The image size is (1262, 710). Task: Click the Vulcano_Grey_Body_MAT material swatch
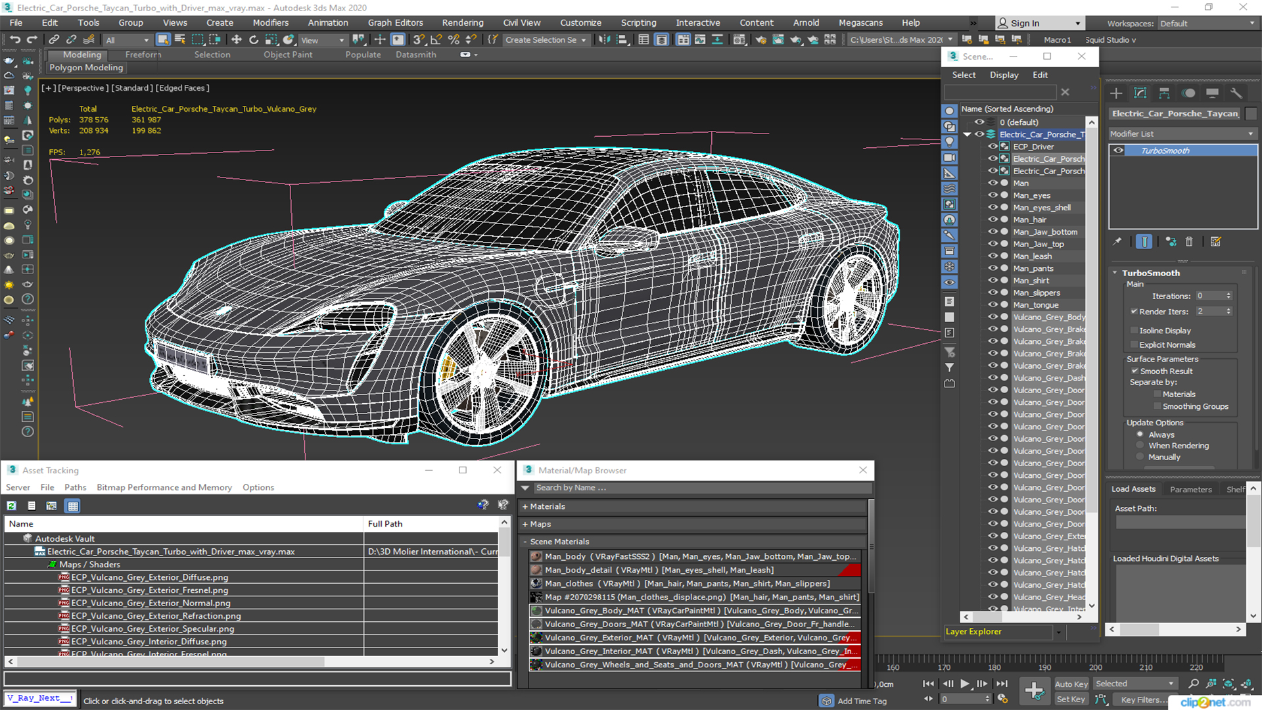click(x=536, y=611)
